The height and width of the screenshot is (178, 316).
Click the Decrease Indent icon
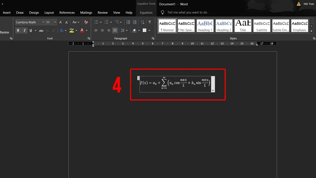pyautogui.click(x=128, y=22)
